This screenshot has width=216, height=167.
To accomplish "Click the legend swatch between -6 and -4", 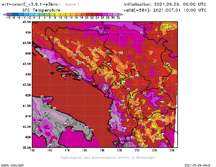I will [21, 14].
